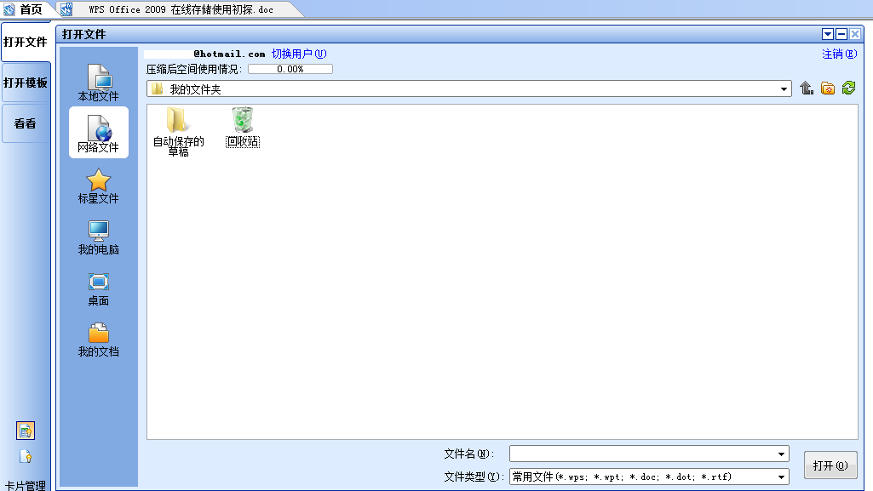Go to 我的文档 (My Documents)
Viewport: 873px width, 491px height.
(98, 339)
